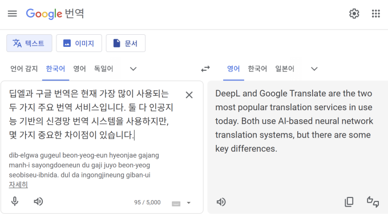Select 한국어 as source language
The width and height of the screenshot is (388, 214).
[x=55, y=68]
